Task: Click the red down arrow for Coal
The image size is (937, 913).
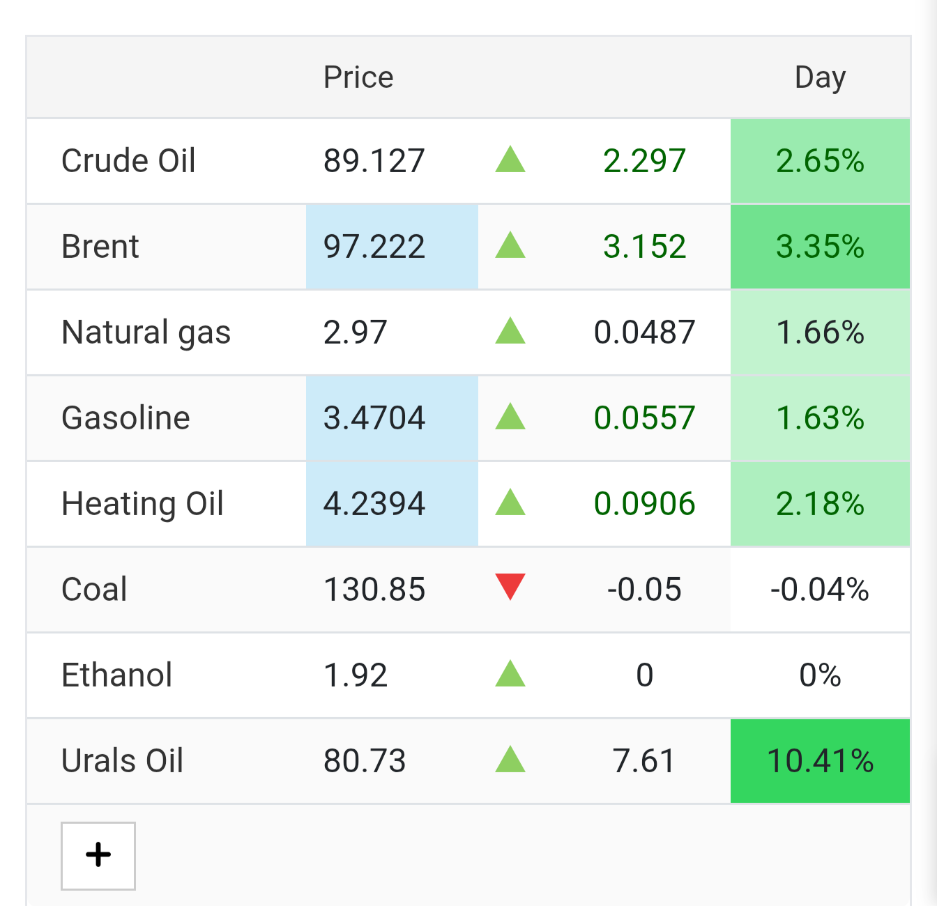Action: click(510, 587)
